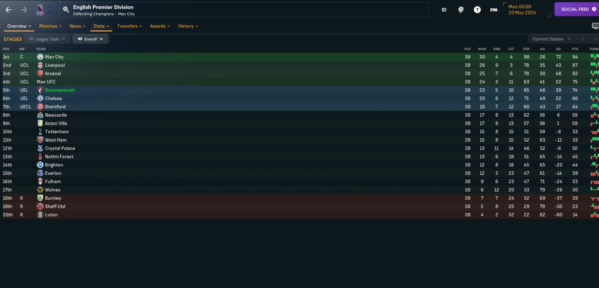Click the Premier League logo
Image resolution: width=599 pixels, height=288 pixels.
pos(41,9)
